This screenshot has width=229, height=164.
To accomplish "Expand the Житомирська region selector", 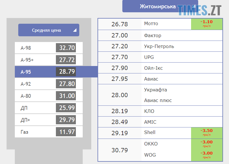I will coord(160,6).
